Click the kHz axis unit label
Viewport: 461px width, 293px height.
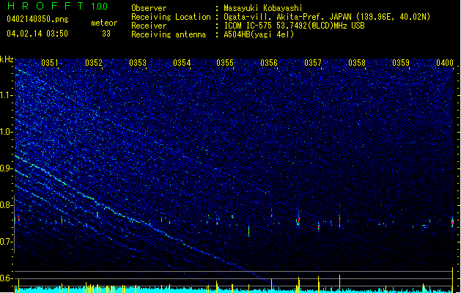[7, 59]
